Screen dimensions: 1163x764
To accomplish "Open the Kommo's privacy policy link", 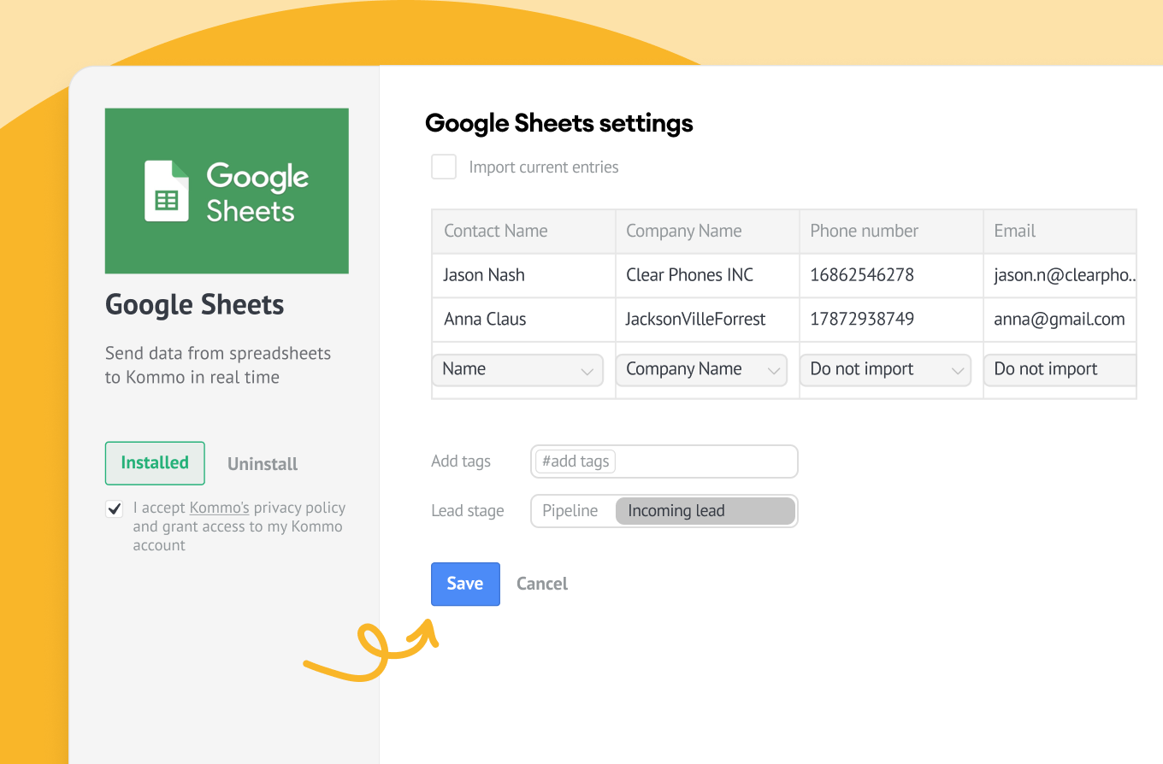I will click(219, 508).
